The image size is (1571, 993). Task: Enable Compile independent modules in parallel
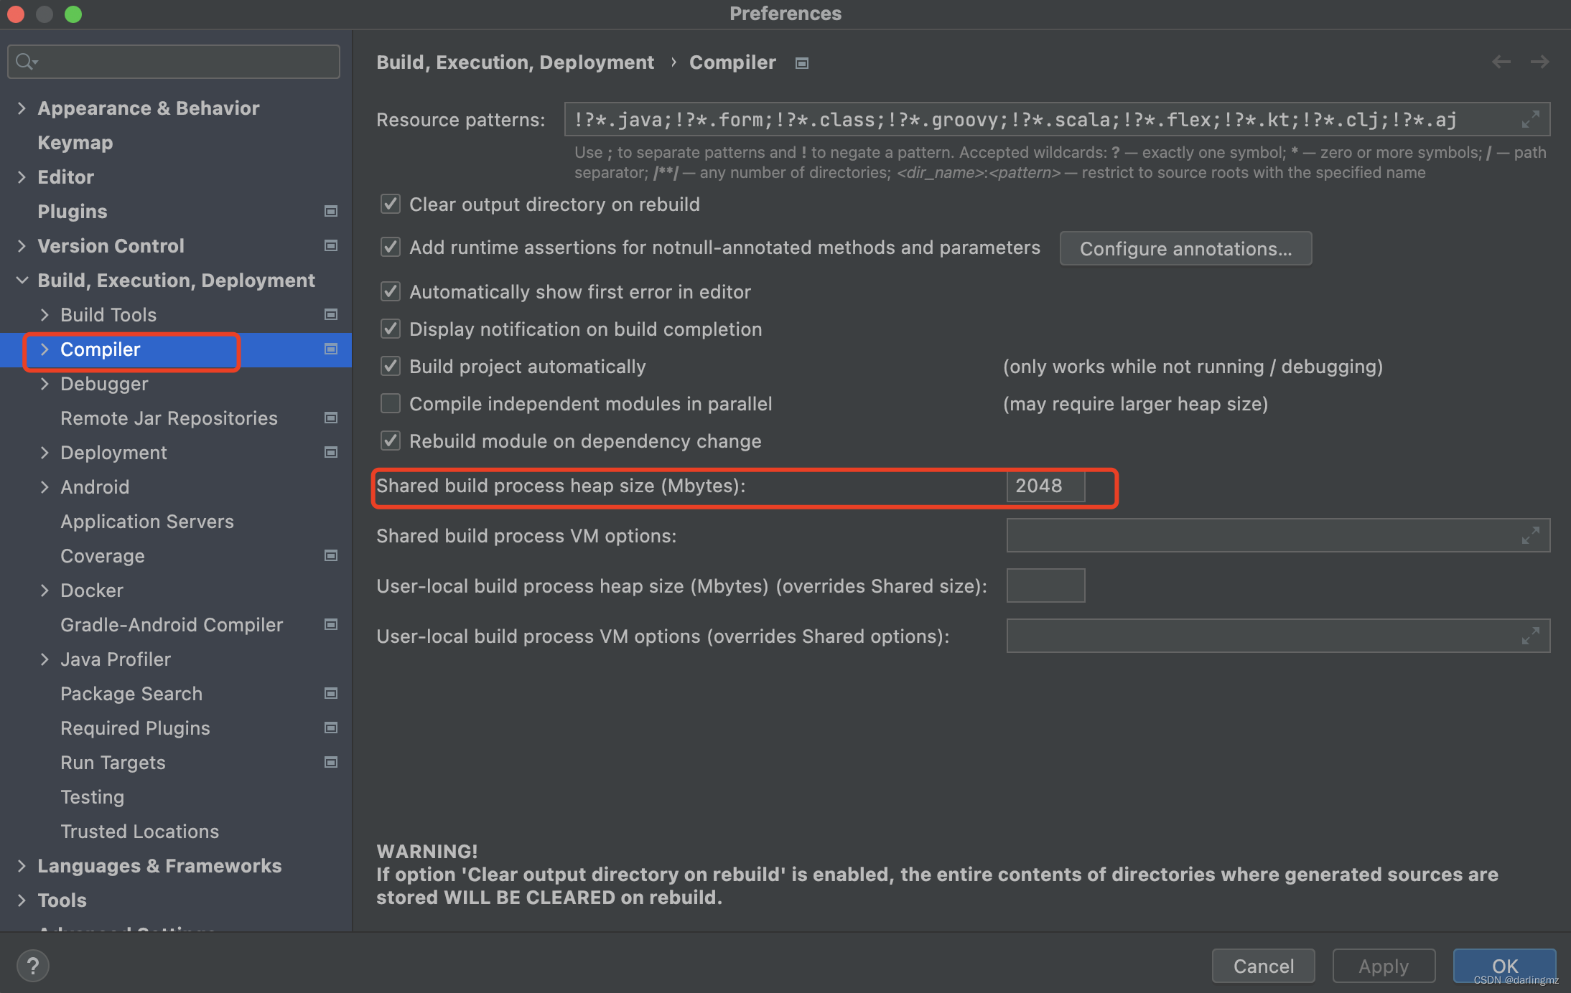coord(391,404)
